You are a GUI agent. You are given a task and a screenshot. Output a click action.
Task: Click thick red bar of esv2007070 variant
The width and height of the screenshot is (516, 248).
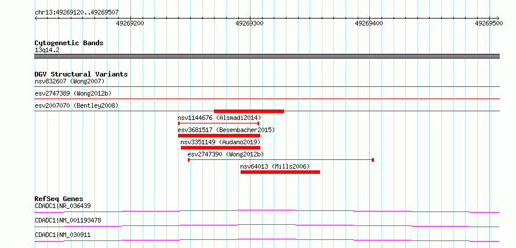[249, 111]
